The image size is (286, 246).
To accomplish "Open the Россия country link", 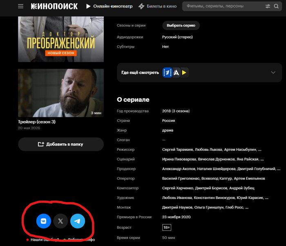I will (168, 121).
